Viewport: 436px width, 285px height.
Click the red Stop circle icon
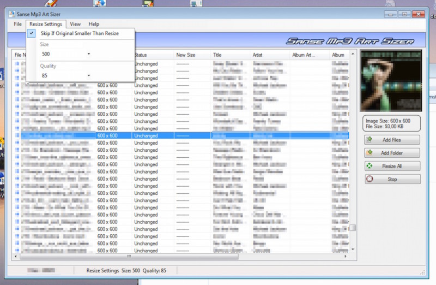coord(370,179)
